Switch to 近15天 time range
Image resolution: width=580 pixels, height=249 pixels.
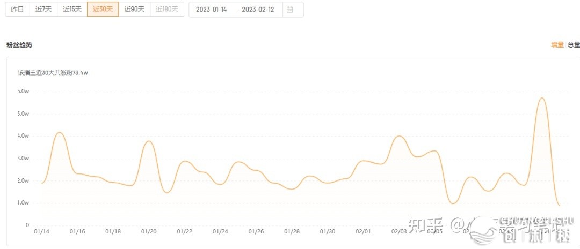[x=72, y=10]
